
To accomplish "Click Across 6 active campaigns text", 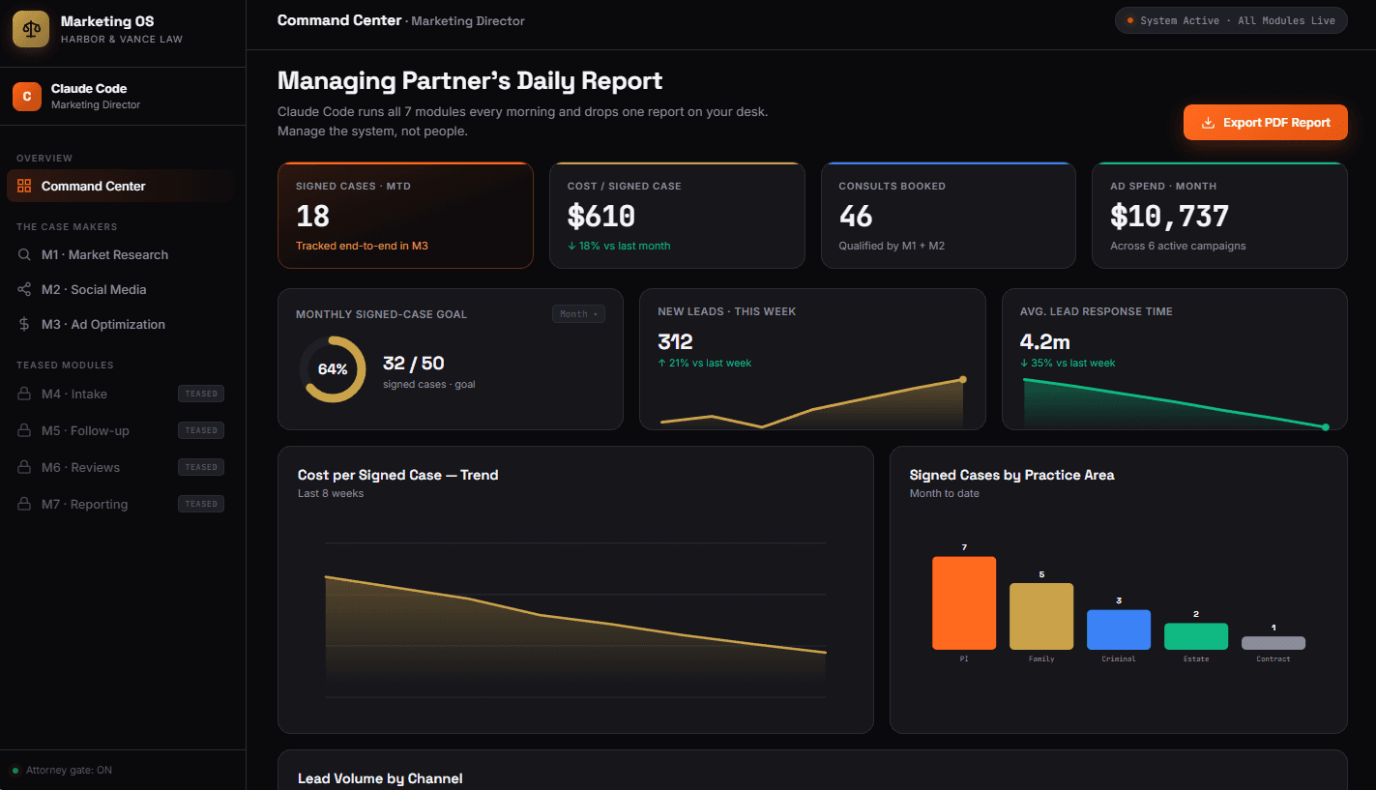I will (1178, 246).
